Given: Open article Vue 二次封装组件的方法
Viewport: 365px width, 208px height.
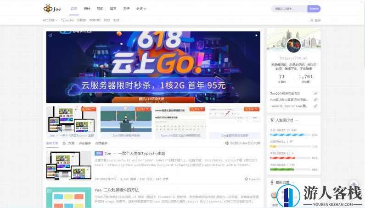Looking at the screenshot, I should (117, 190).
